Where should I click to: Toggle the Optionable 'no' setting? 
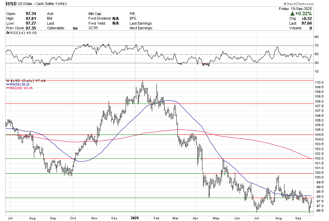click(75, 28)
